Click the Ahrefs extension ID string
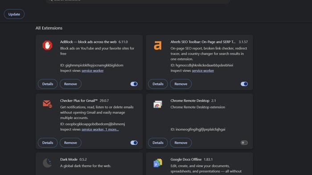Screen dimensions: 312x175 tap(202, 65)
